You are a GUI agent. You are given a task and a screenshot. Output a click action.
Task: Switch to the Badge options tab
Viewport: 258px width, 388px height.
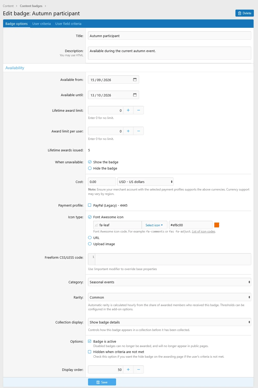[17, 24]
